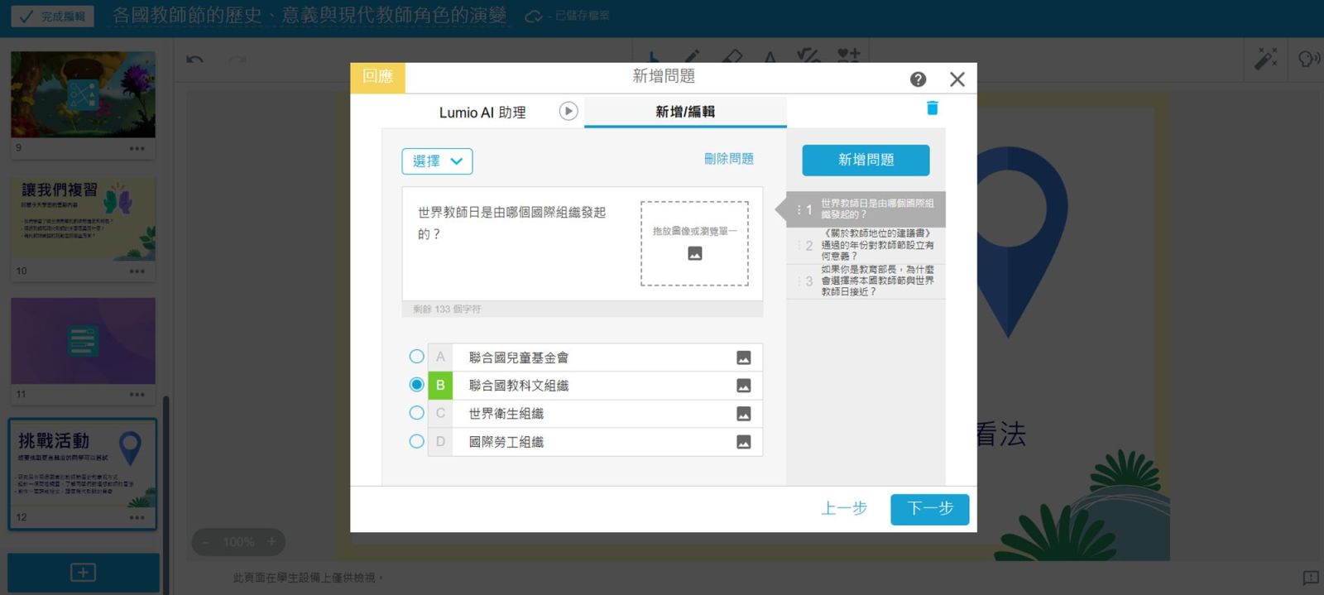Click the blue trash can icon

pos(932,108)
